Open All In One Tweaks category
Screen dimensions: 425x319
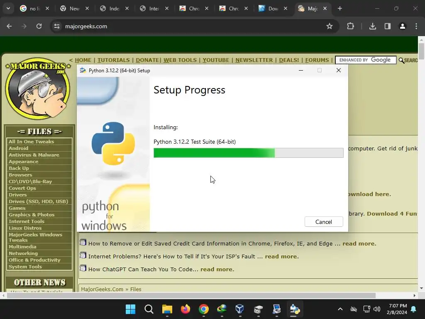[x=31, y=142]
